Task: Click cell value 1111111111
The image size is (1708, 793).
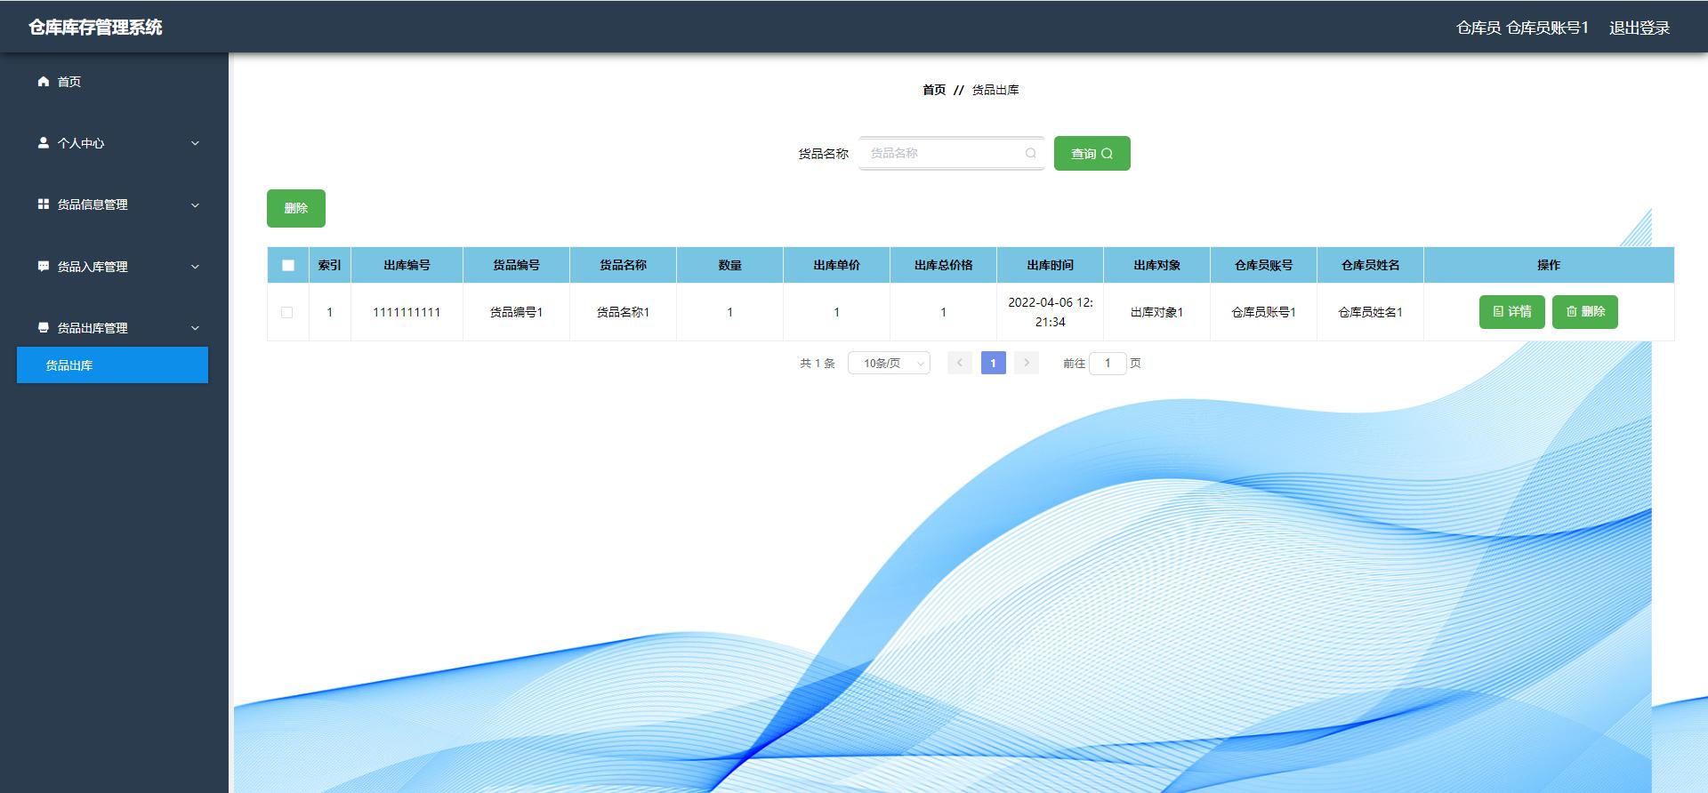Action: 407,312
